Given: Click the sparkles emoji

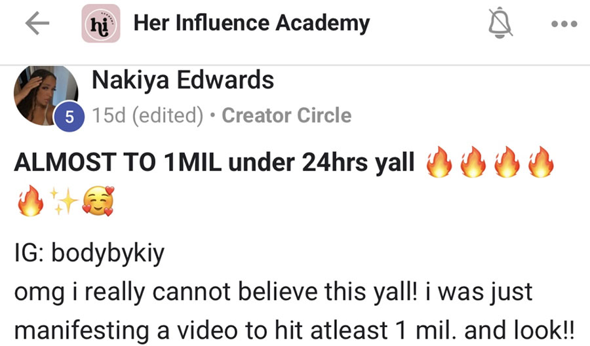Looking at the screenshot, I should pyautogui.click(x=64, y=202).
